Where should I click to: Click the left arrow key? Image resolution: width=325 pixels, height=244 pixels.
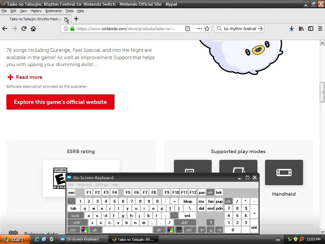[x=202, y=230]
